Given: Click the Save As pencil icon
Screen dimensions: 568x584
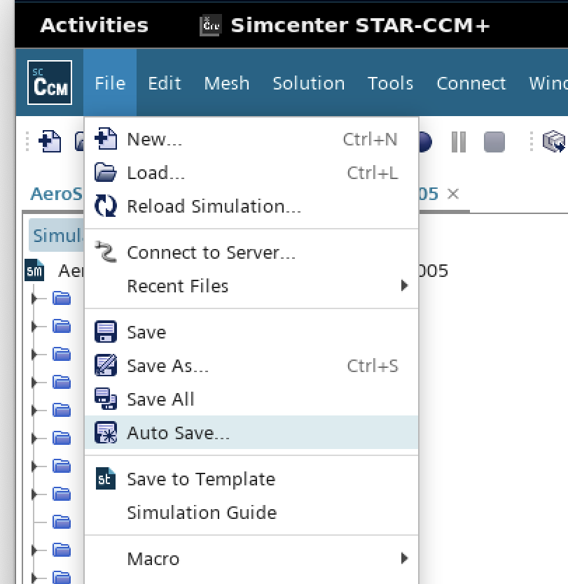Looking at the screenshot, I should click(106, 365).
